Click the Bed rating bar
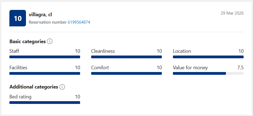The image size is (253, 116). [45, 103]
